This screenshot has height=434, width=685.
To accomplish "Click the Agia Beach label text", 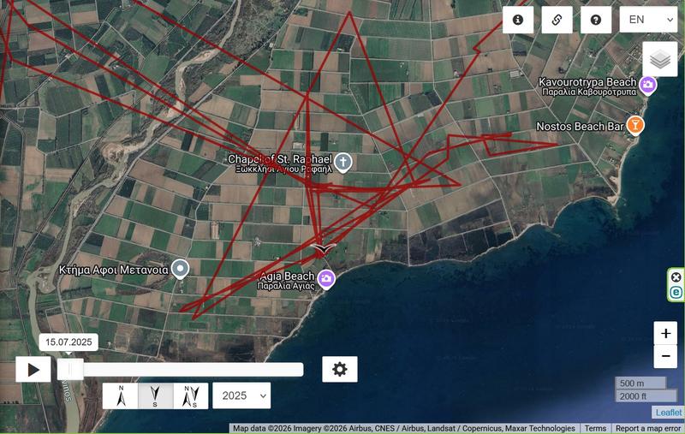I will [x=287, y=276].
